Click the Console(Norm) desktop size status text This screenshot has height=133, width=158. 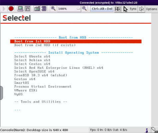[x=34, y=130]
